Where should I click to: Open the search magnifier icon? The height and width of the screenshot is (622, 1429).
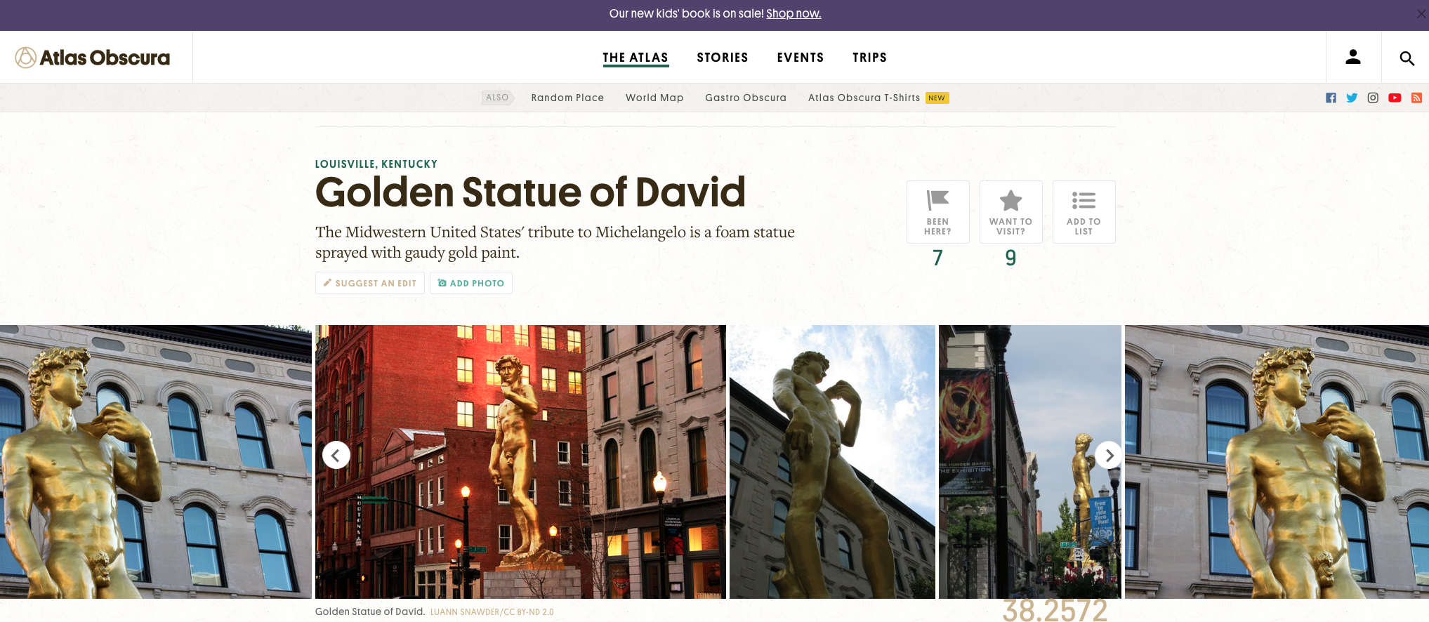tap(1407, 58)
